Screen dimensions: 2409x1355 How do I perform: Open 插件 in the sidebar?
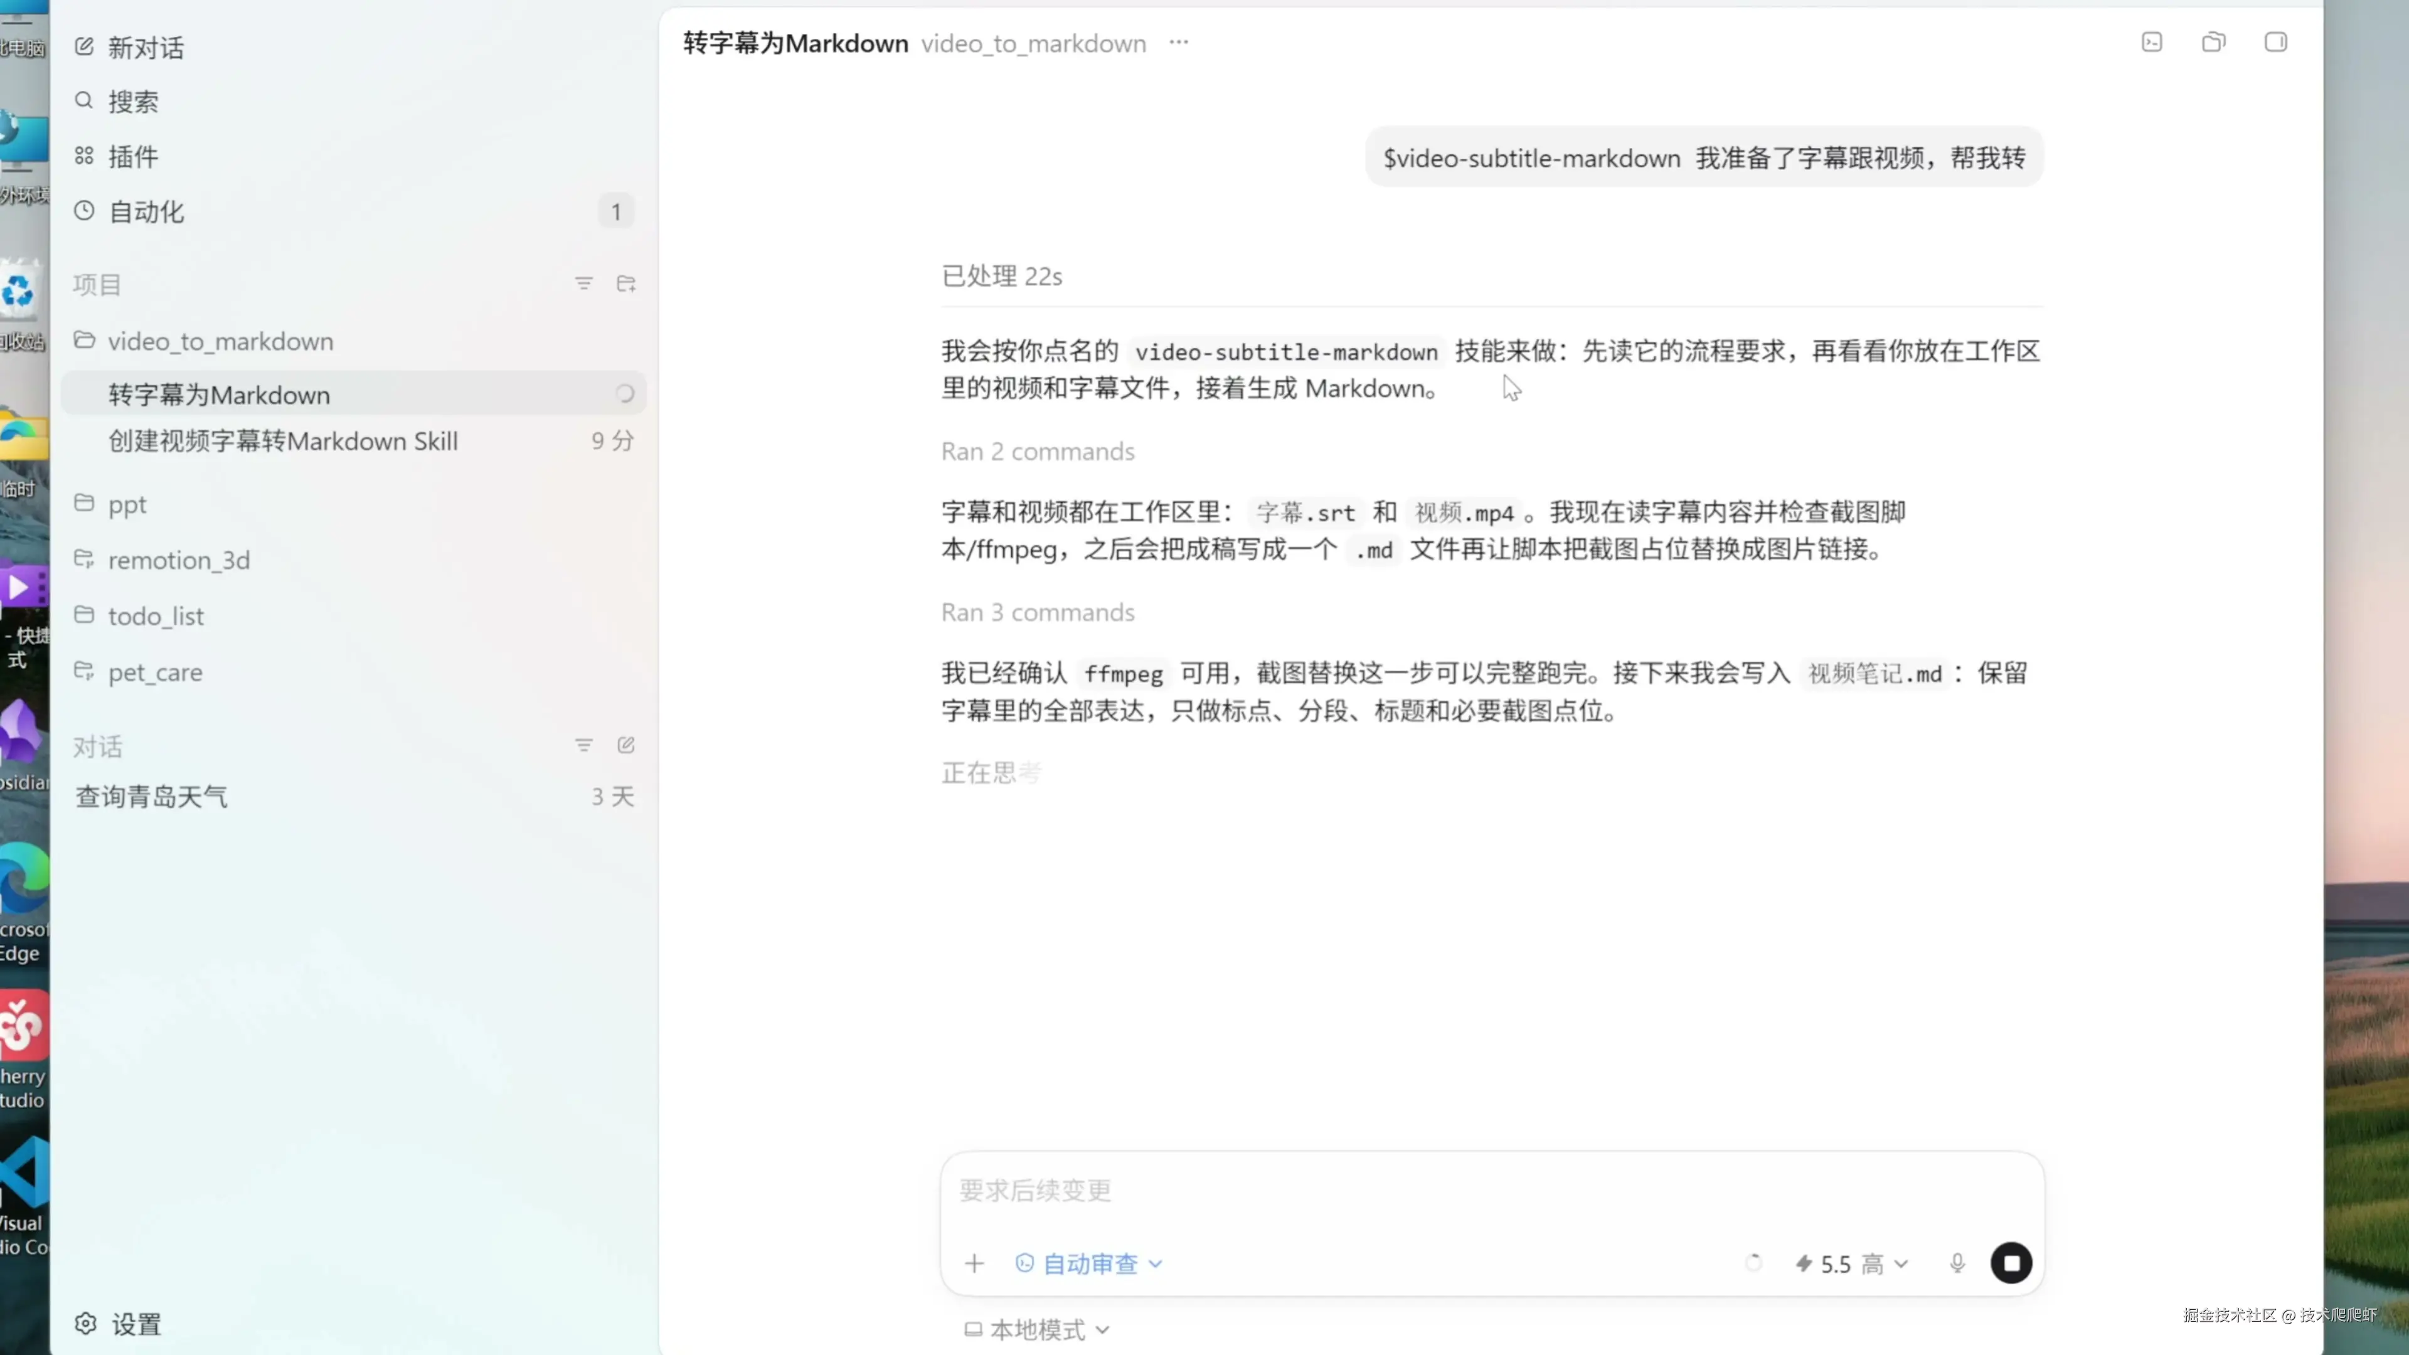(x=133, y=156)
